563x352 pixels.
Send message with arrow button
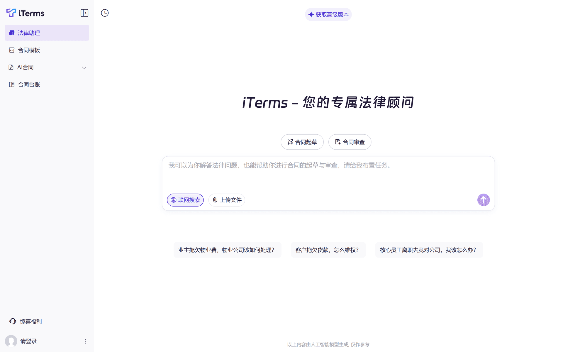click(484, 200)
